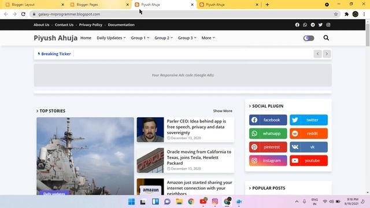Show previous breaking ticker item

coord(317,54)
